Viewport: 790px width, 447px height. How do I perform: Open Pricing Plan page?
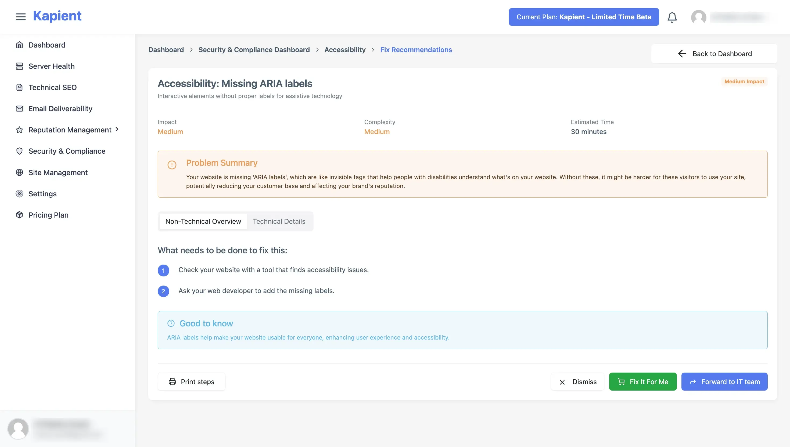pyautogui.click(x=49, y=215)
